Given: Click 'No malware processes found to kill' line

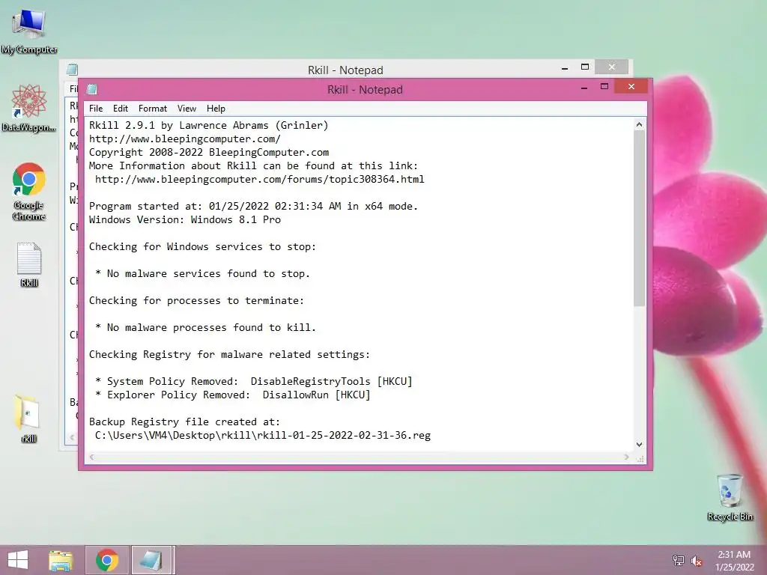Looking at the screenshot, I should [x=205, y=327].
